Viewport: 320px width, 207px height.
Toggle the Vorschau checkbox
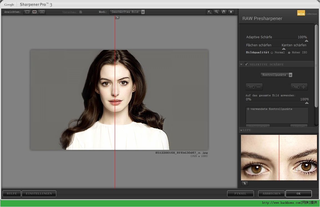(81, 12)
